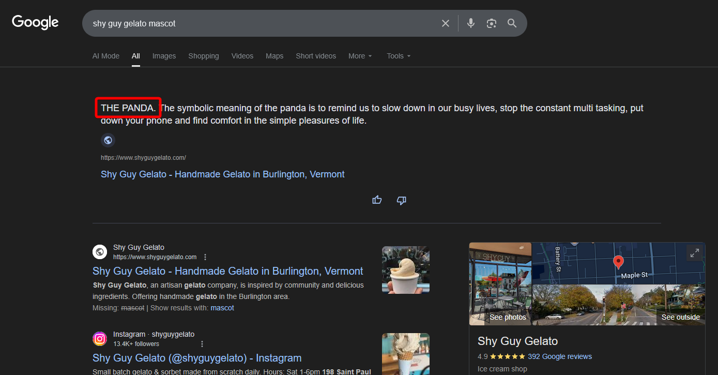Image resolution: width=718 pixels, height=375 pixels.
Task: Click globe favicon beside Shy Guy Gelato result
Action: (x=100, y=252)
